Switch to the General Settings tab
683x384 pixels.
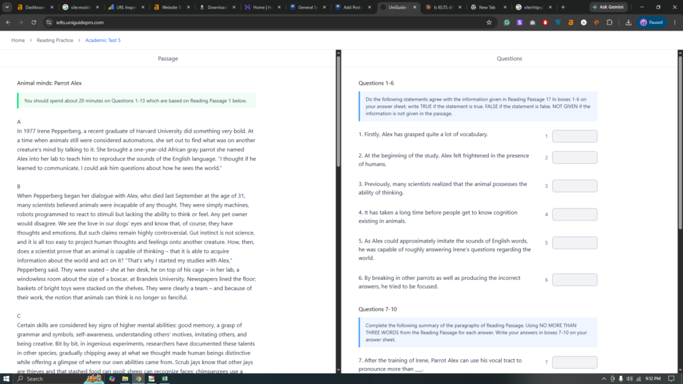pyautogui.click(x=307, y=7)
